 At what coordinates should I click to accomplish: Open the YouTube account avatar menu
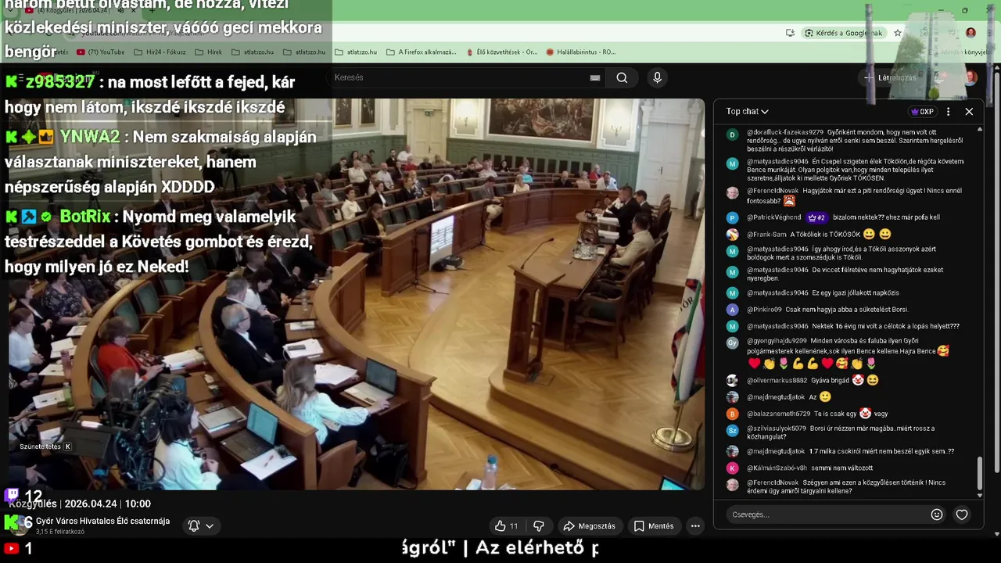click(x=971, y=77)
